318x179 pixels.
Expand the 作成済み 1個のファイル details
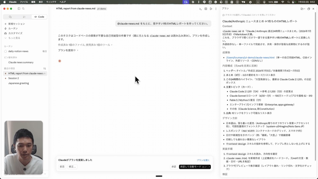[85, 45]
